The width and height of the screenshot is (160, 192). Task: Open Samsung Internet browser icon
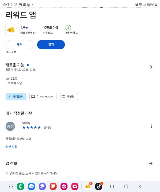(42, 186)
